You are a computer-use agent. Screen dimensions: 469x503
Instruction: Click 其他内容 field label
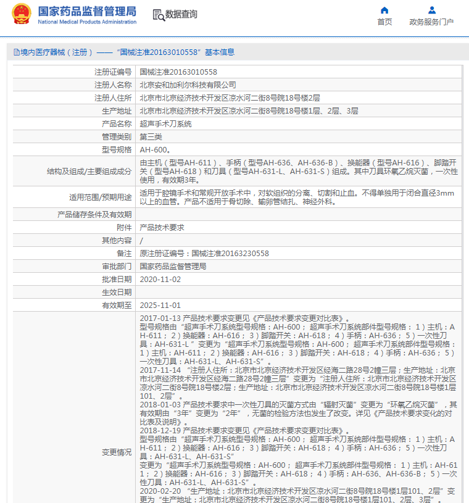117,241
